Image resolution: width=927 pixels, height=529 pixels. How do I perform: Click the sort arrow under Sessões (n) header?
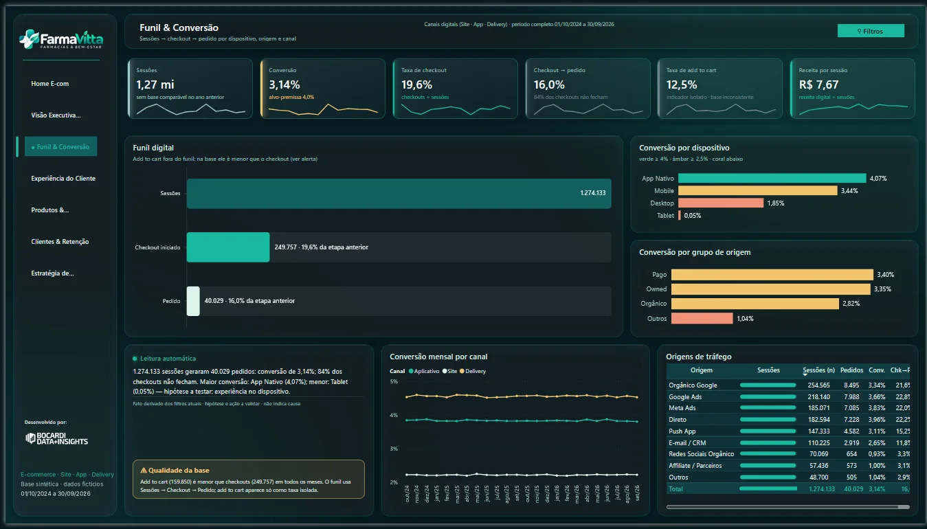point(805,375)
